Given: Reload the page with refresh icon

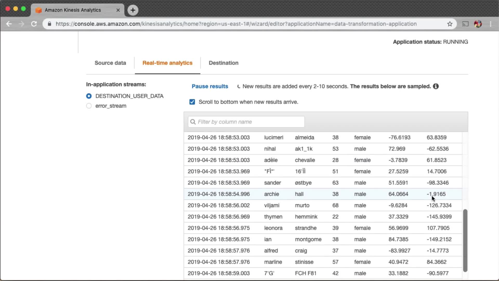Looking at the screenshot, I should [x=34, y=24].
